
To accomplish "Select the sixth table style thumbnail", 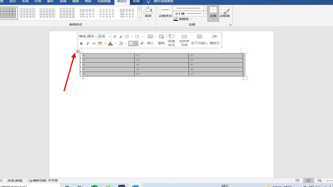I will (x=107, y=13).
